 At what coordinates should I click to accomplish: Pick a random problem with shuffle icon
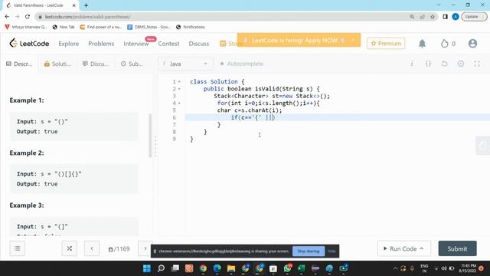(70, 248)
